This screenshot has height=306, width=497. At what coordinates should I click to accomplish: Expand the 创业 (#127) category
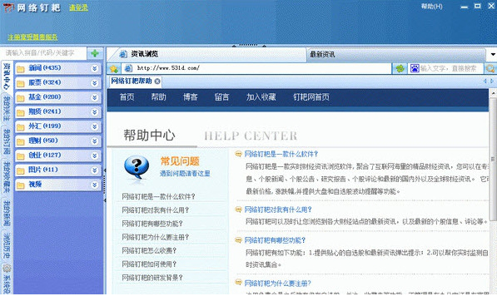pos(94,155)
